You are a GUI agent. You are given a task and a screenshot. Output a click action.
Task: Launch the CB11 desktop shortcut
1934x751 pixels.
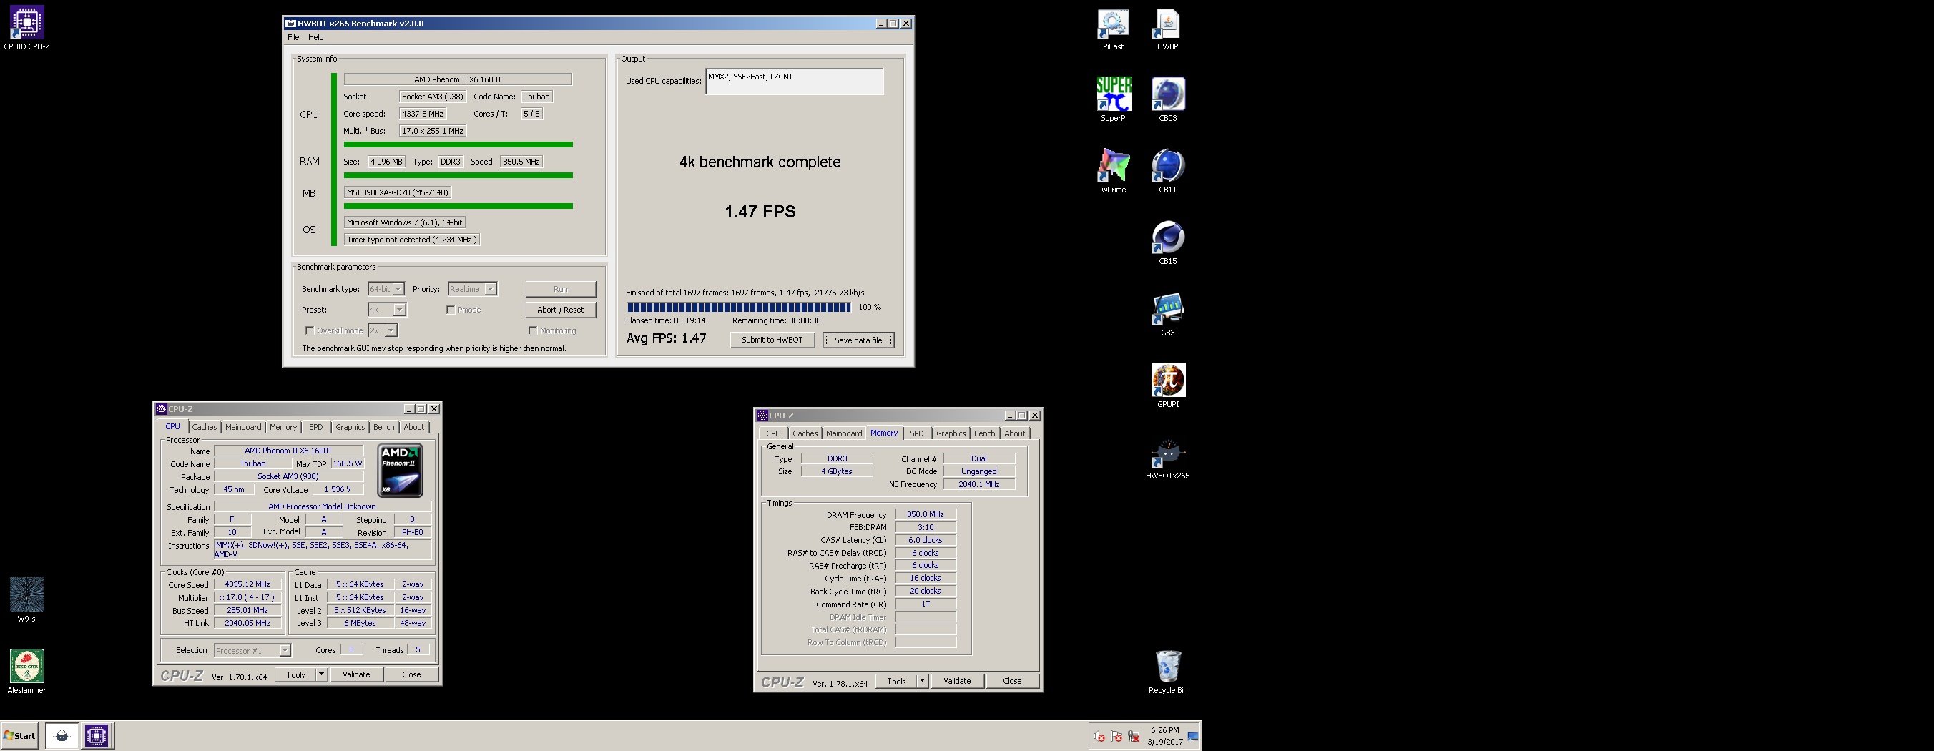[1167, 170]
